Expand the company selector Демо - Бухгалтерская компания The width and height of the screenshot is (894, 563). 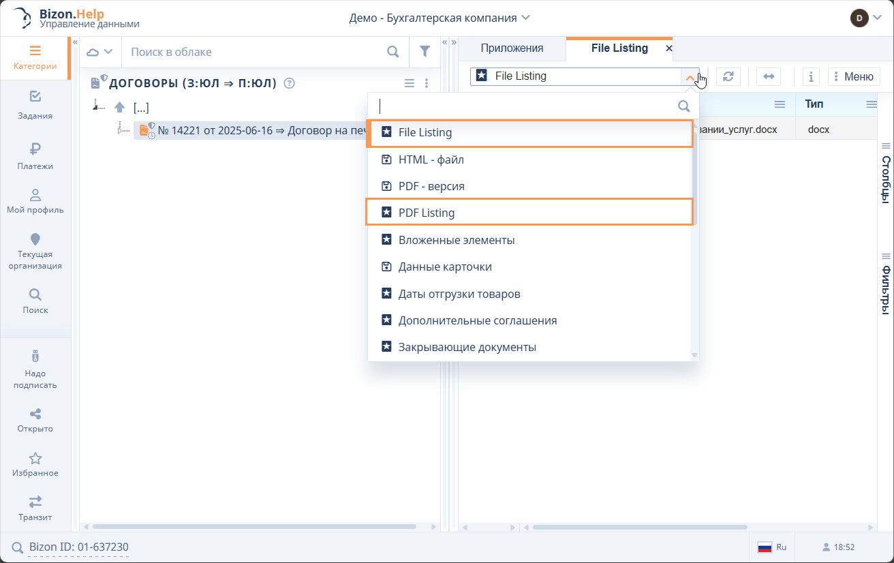(x=440, y=18)
